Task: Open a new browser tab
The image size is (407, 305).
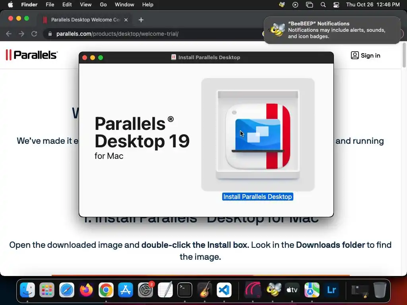Action: pyautogui.click(x=141, y=20)
